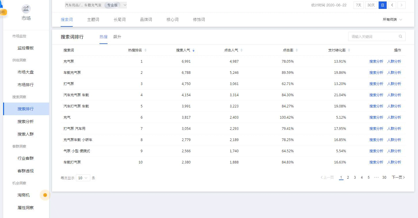Open 搜索分析 for 充气泵 row
The height and width of the screenshot is (218, 418).
[376, 61]
